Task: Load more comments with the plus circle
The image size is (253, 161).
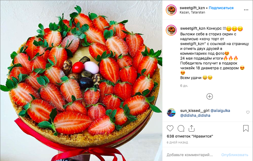Action: (x=210, y=96)
